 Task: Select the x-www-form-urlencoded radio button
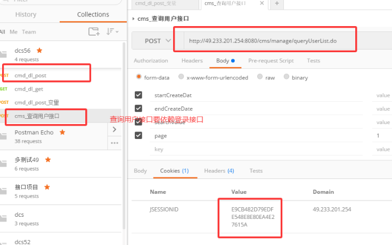(x=181, y=77)
